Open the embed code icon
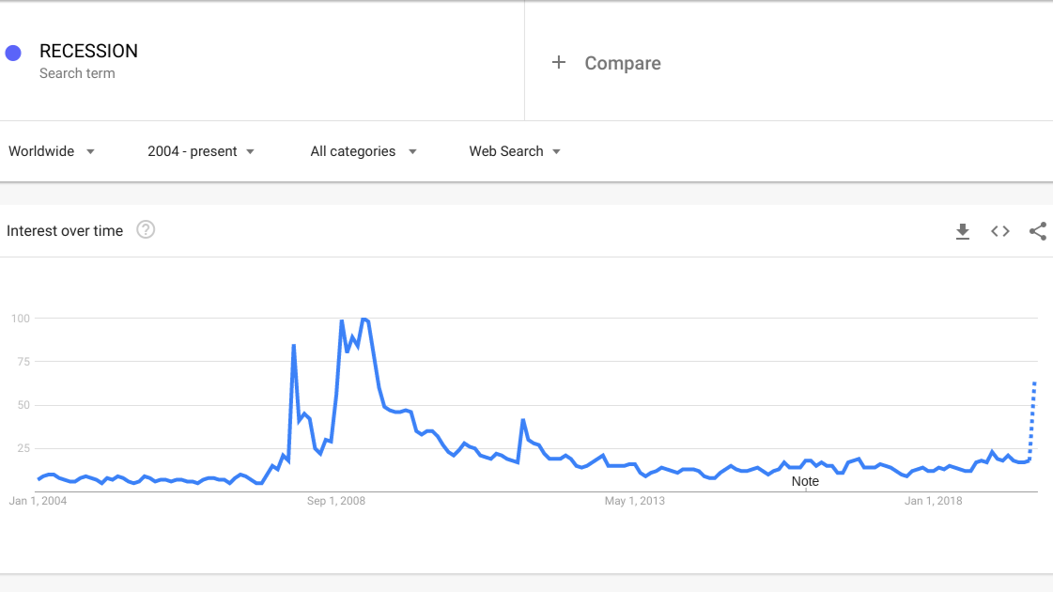 tap(1000, 231)
